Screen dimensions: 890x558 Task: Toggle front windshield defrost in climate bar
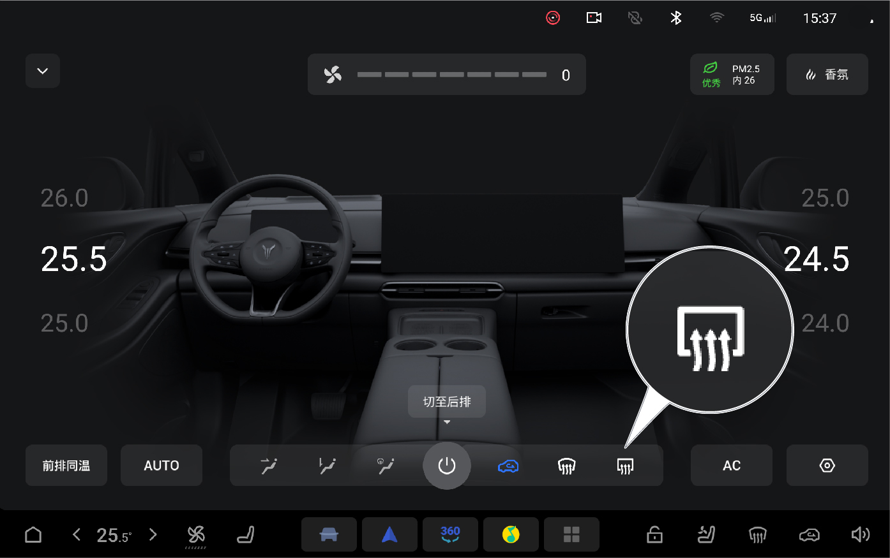click(566, 466)
